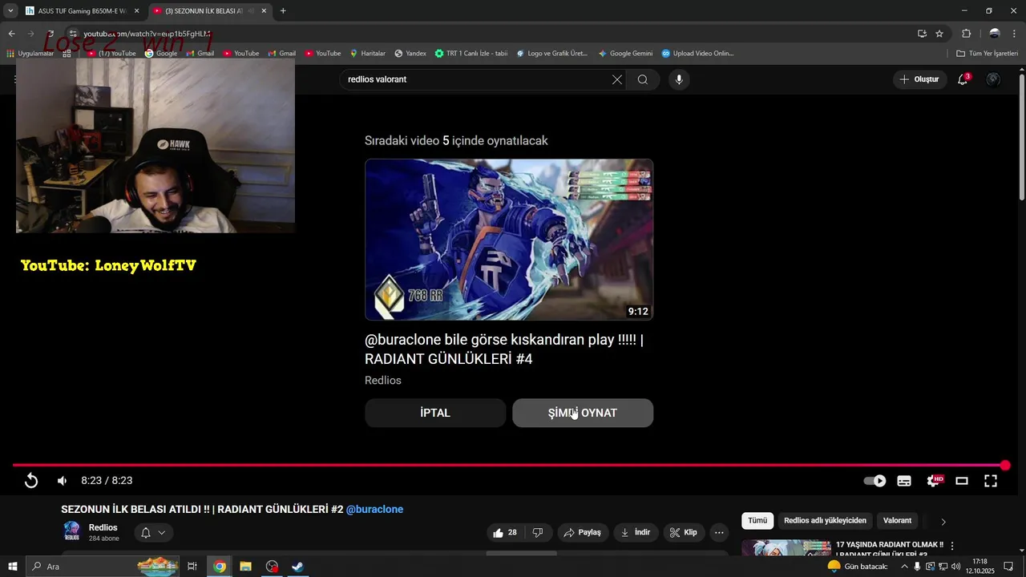Open the upcoming video thumbnail with Yoru
This screenshot has width=1026, height=577.
pos(509,240)
